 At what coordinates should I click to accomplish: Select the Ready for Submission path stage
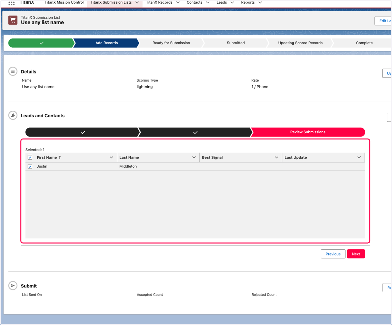coord(171,43)
